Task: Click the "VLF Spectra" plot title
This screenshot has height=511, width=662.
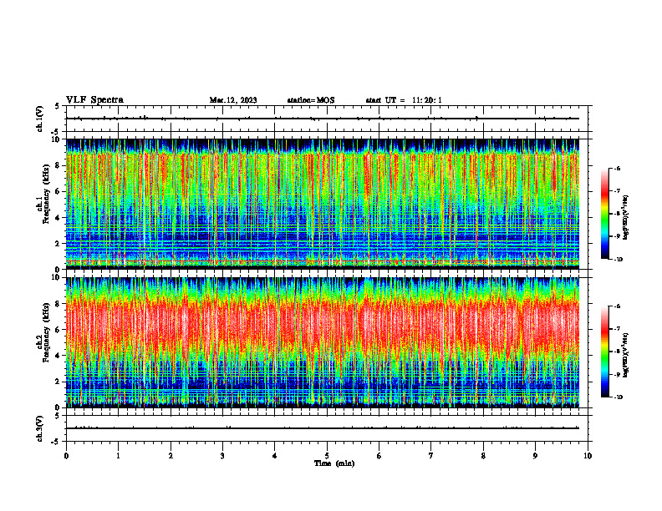Action: pos(94,100)
